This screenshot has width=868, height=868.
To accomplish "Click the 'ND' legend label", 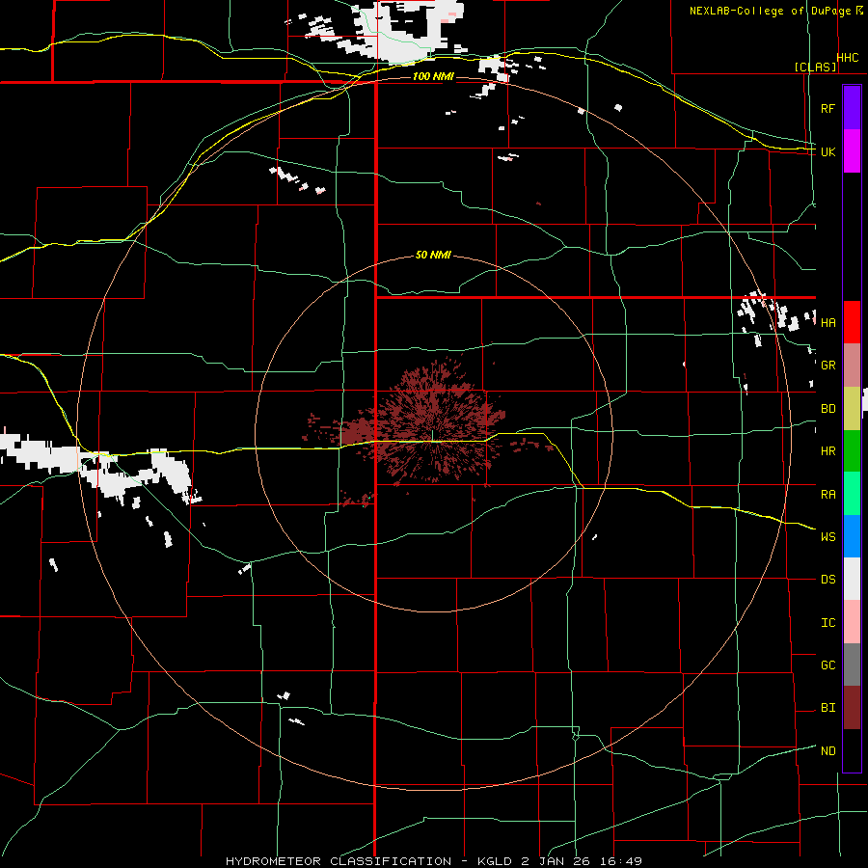I will click(827, 750).
